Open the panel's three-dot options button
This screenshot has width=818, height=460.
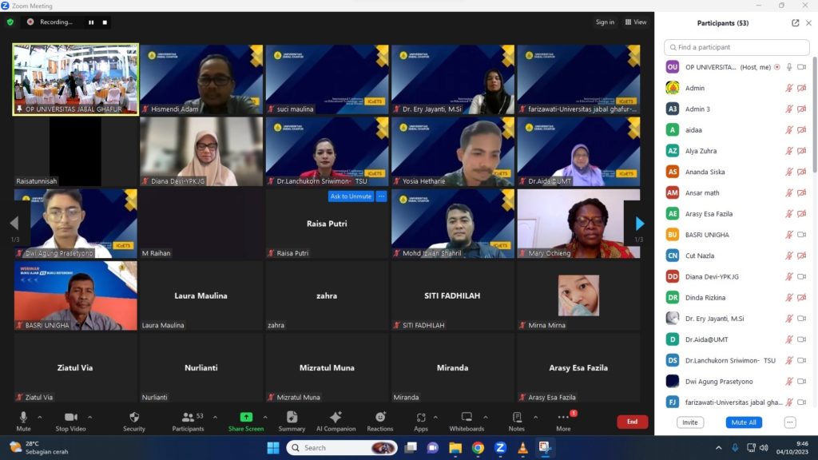[790, 422]
